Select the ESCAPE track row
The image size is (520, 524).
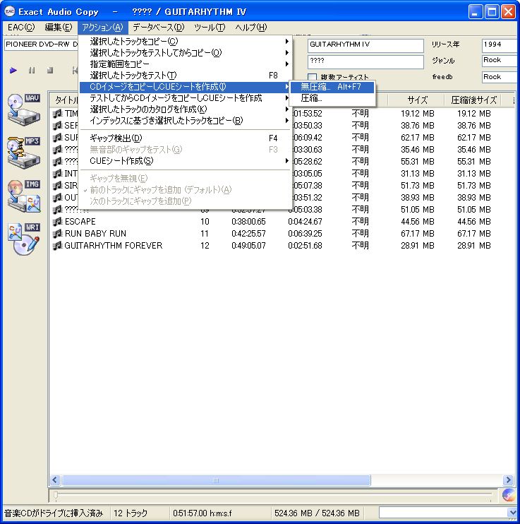click(282, 222)
